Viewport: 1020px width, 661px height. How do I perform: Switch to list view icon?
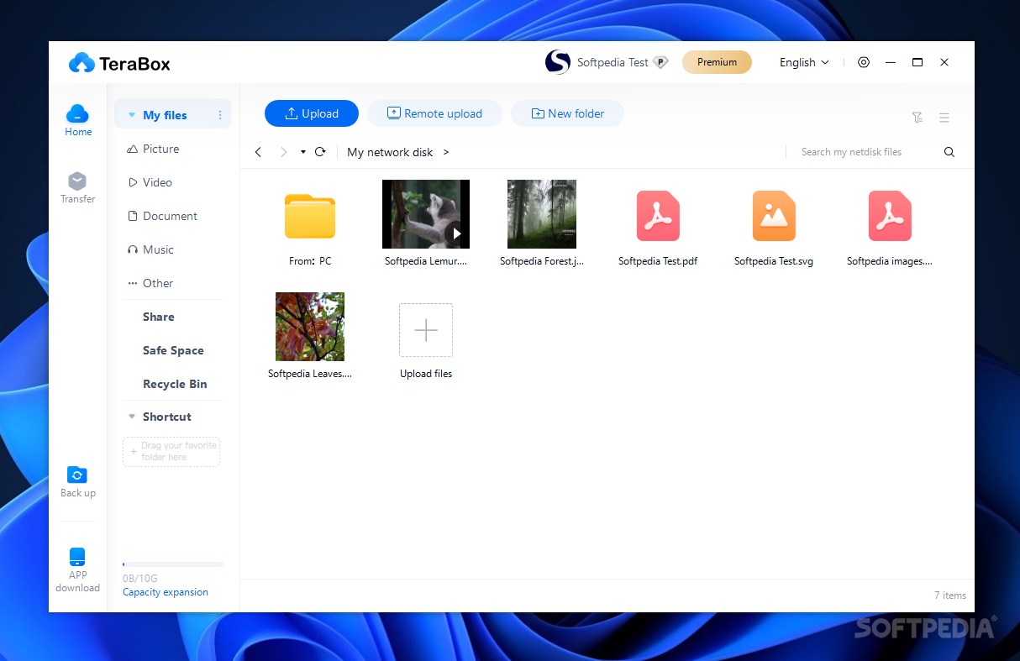944,118
